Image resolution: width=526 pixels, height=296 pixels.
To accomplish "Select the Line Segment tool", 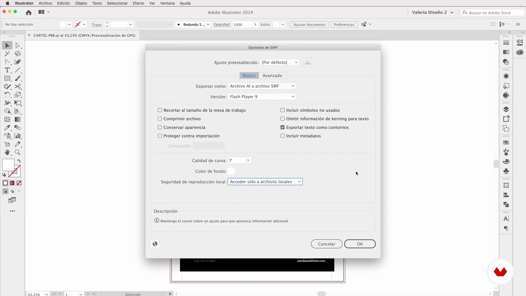I will (18, 70).
